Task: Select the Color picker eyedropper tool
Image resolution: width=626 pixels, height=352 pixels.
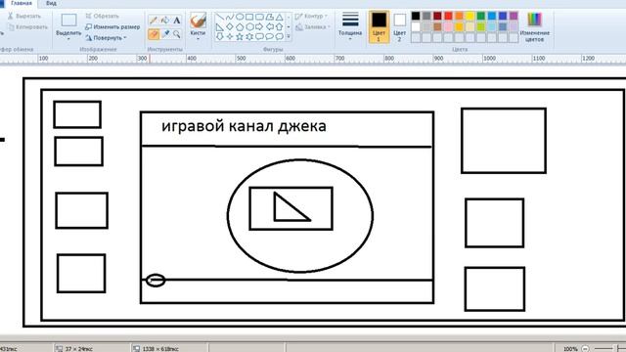Action: point(165,34)
